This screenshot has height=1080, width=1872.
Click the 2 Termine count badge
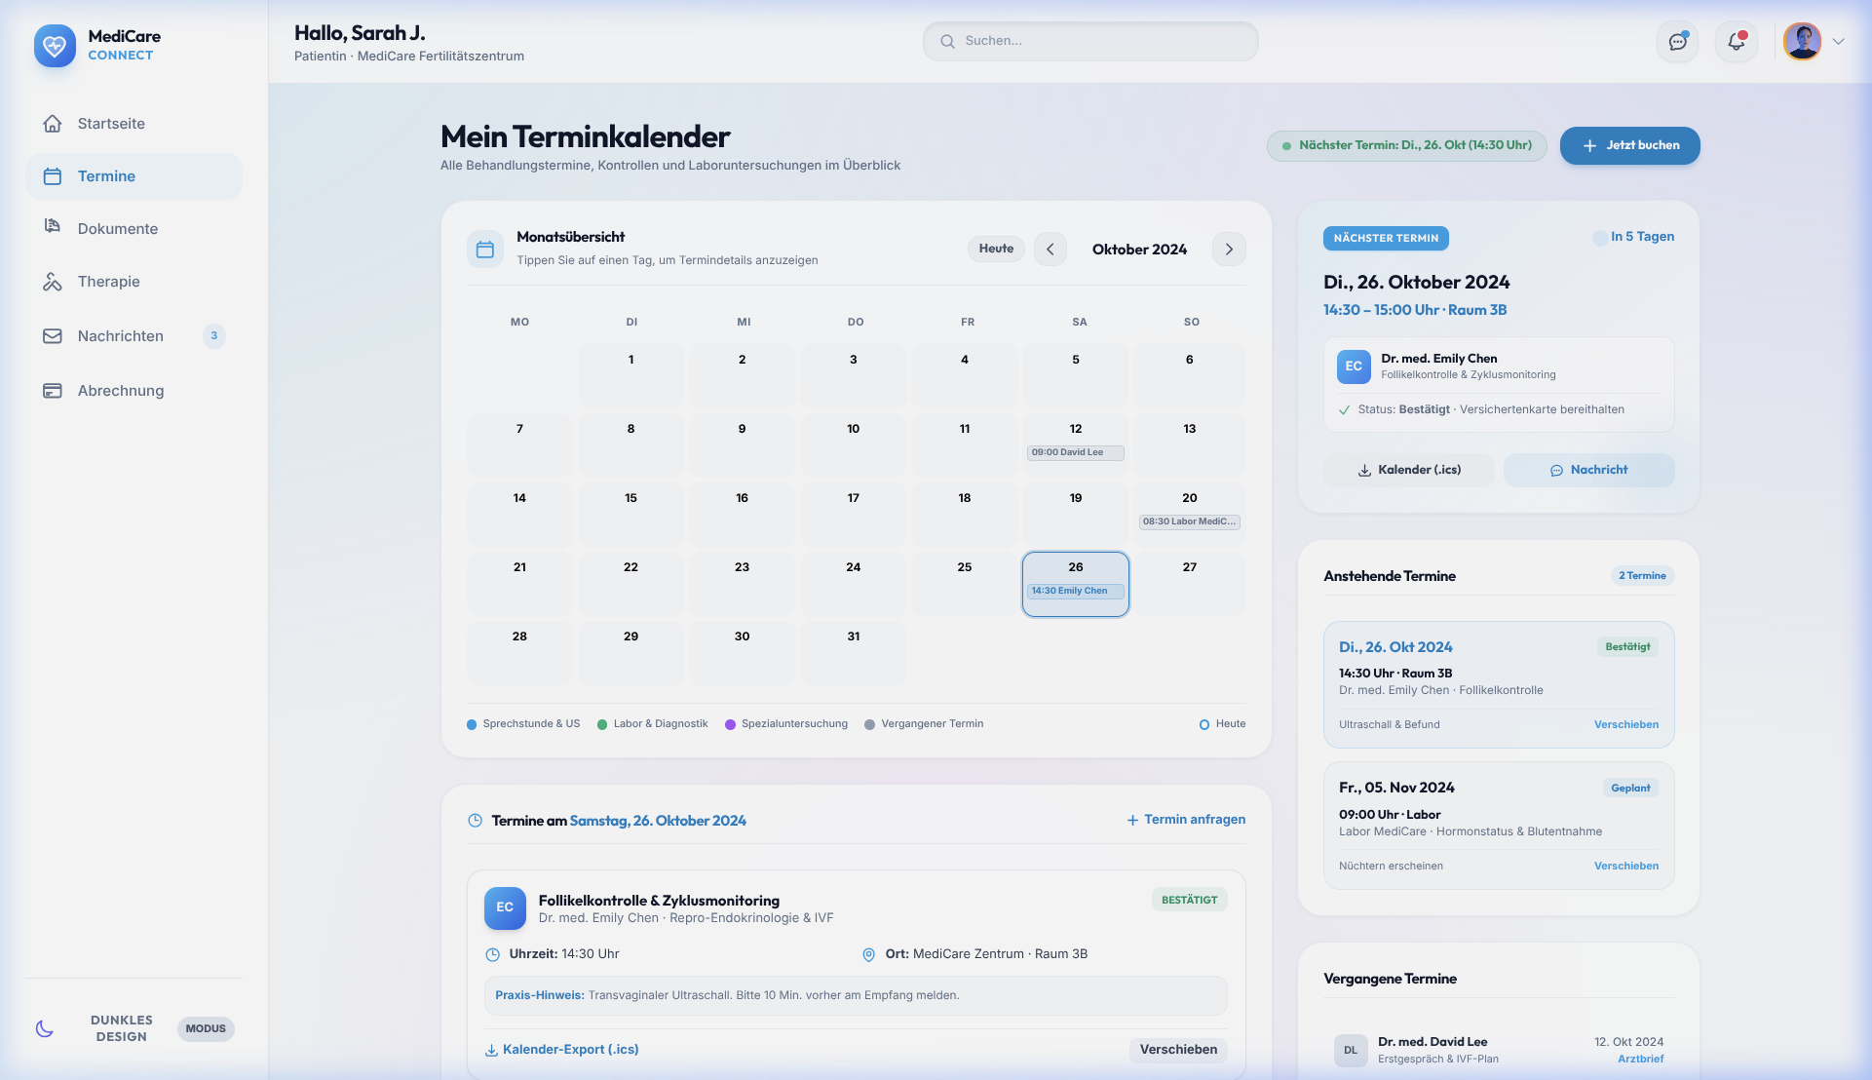1642,576
